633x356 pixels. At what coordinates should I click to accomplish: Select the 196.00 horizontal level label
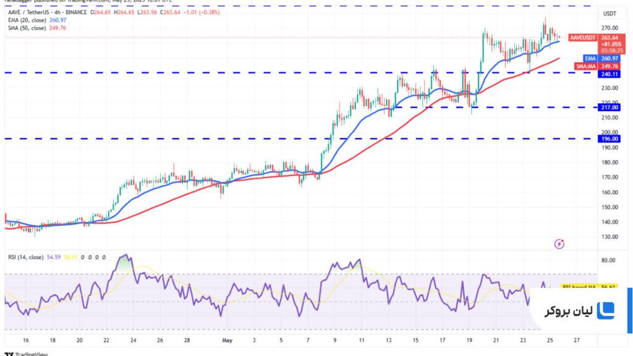coord(609,139)
